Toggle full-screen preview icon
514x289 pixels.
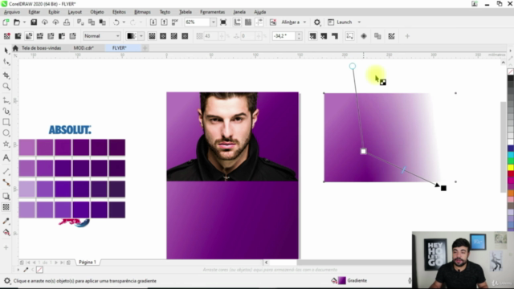[x=223, y=22]
